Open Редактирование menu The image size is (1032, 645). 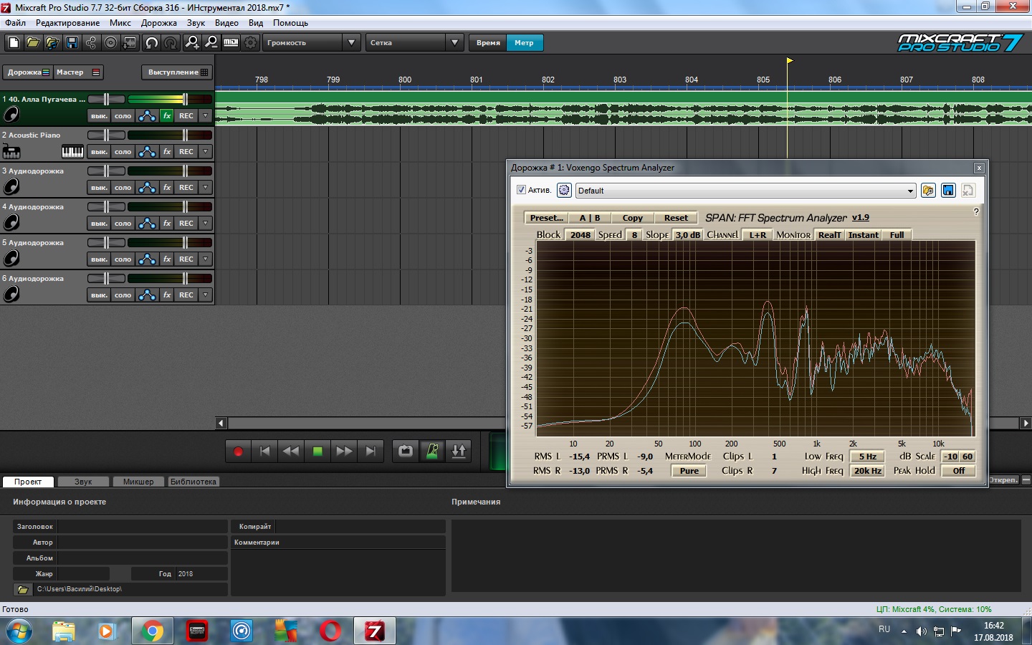tap(68, 23)
